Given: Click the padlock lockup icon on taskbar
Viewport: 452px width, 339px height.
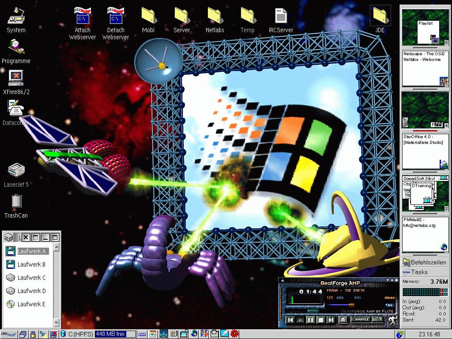Looking at the screenshot, I should tap(33, 335).
